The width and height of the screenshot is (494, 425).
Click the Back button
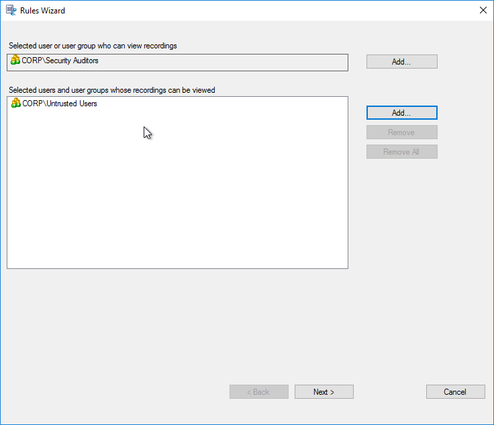coord(258,392)
